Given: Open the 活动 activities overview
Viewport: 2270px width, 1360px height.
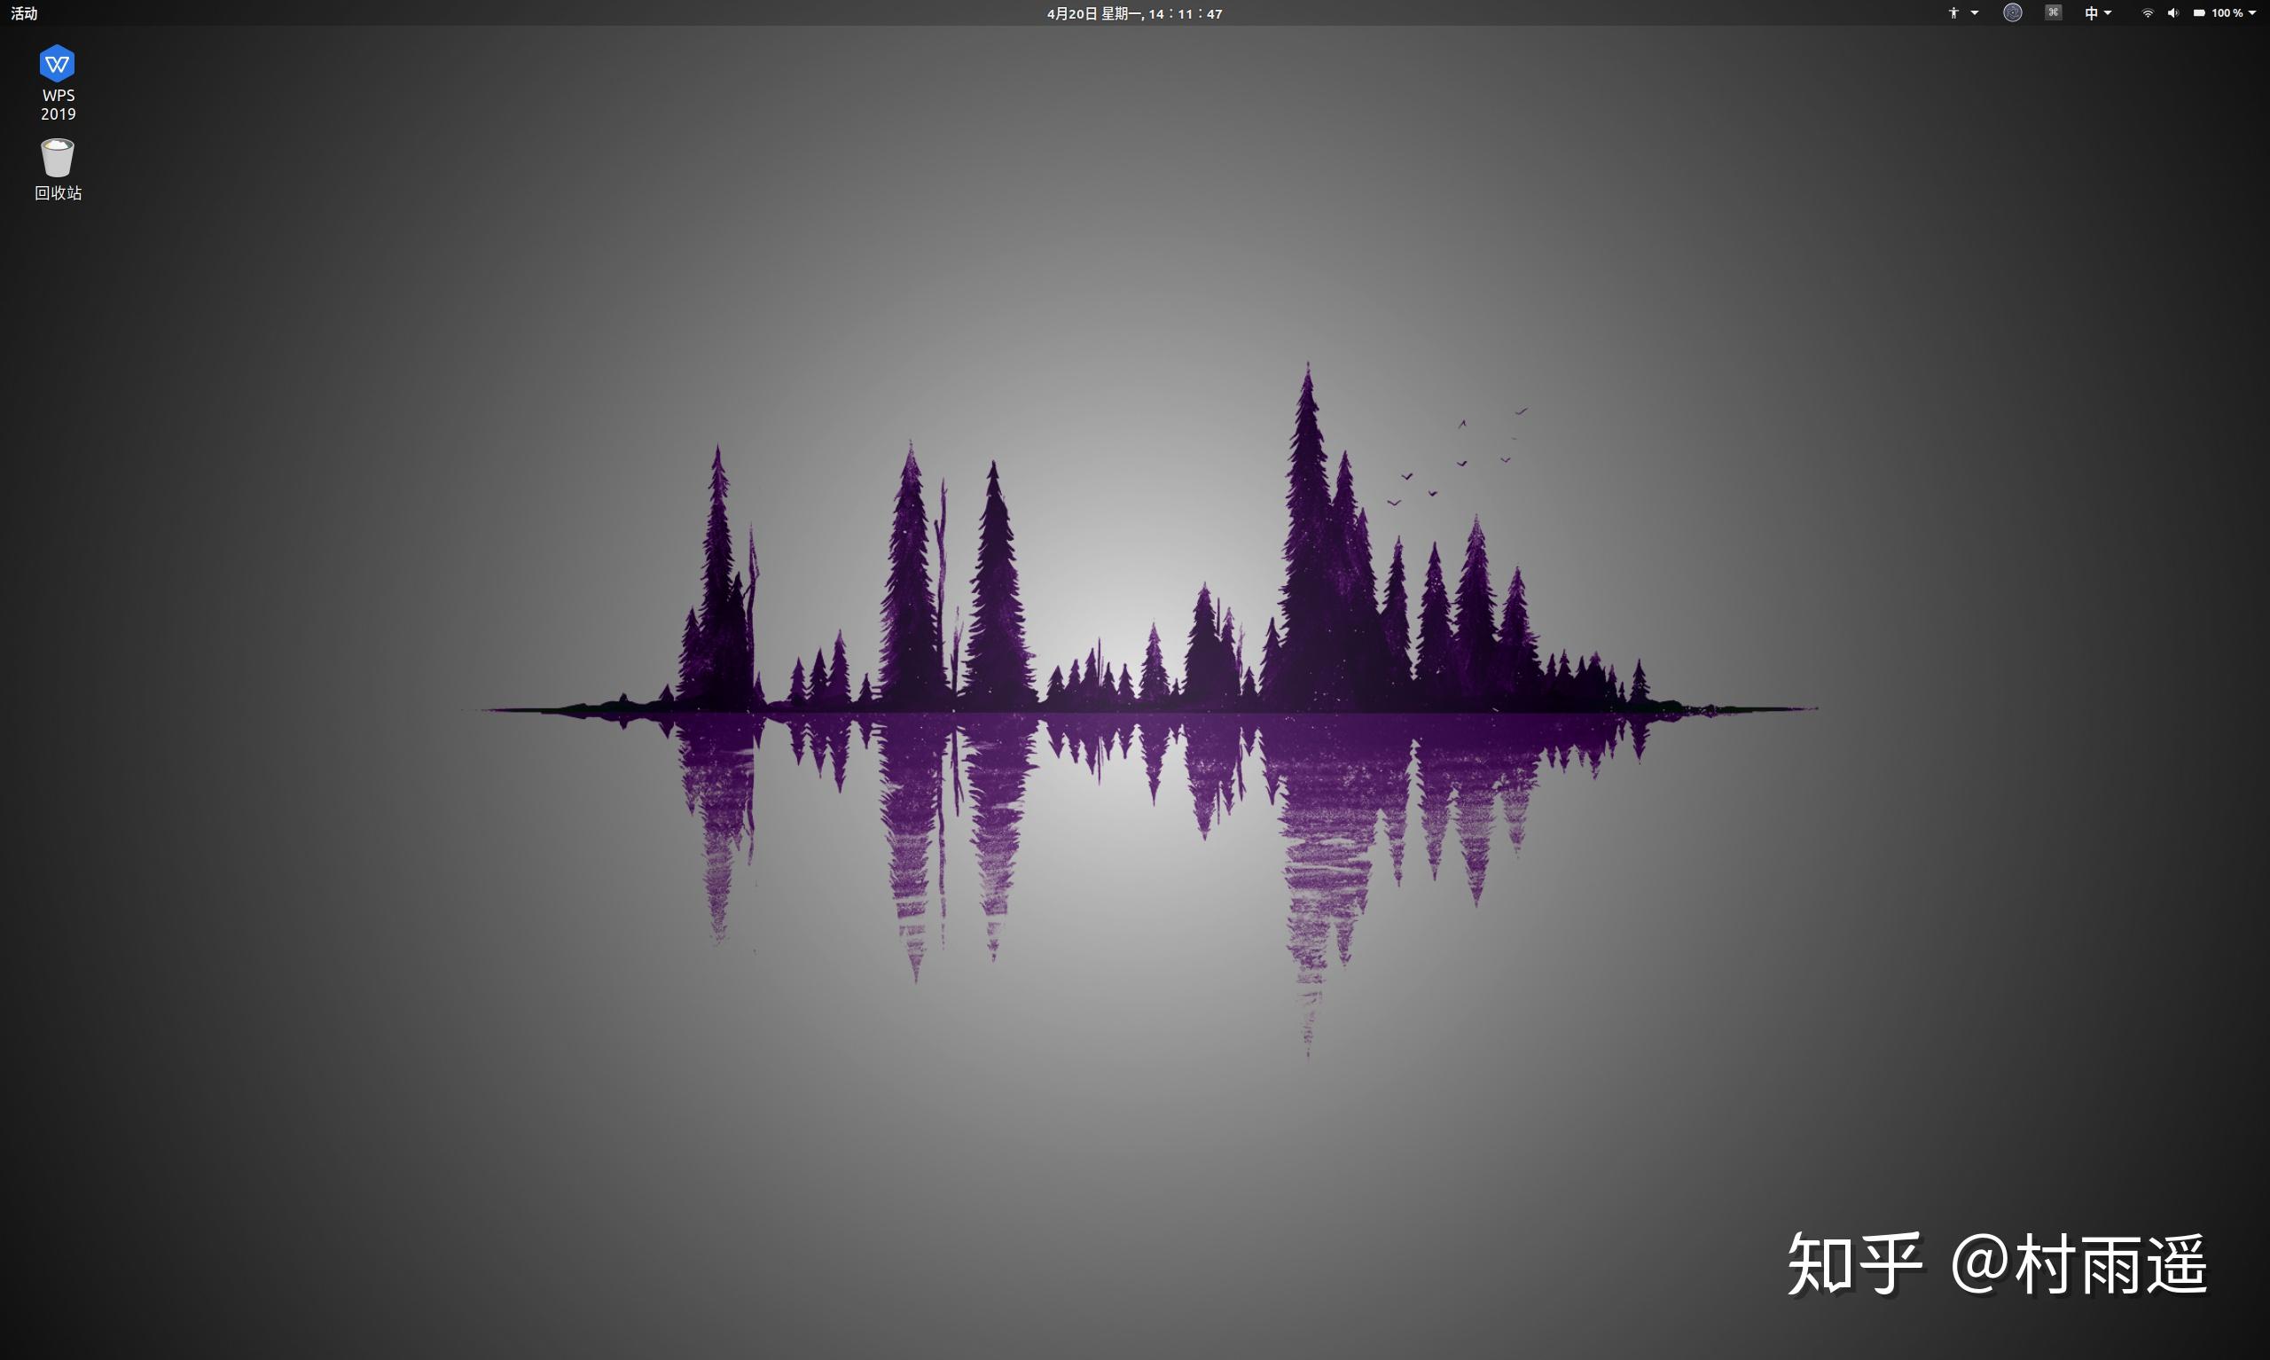Looking at the screenshot, I should (24, 12).
